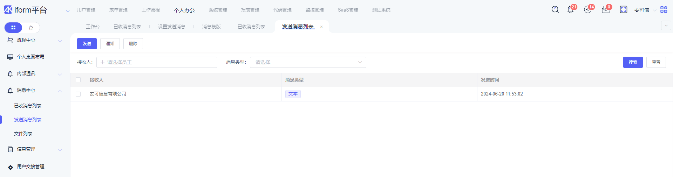Toggle fullscreen mode icon

pos(623,9)
